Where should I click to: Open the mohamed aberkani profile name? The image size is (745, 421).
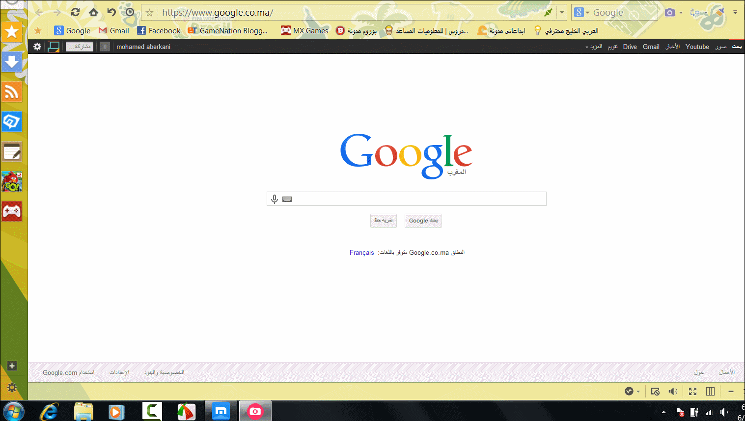click(x=143, y=47)
